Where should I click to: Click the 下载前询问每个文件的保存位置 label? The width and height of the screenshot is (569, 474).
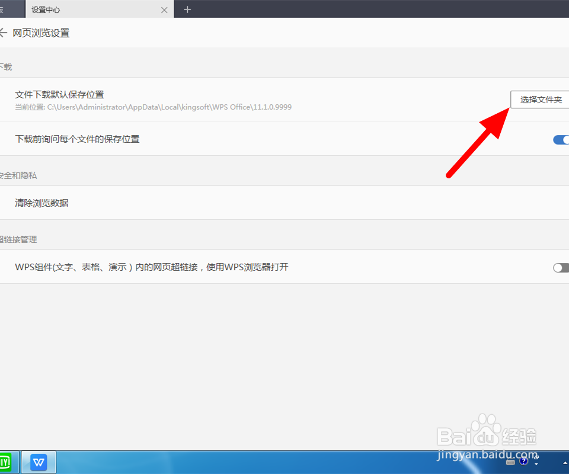pos(77,139)
